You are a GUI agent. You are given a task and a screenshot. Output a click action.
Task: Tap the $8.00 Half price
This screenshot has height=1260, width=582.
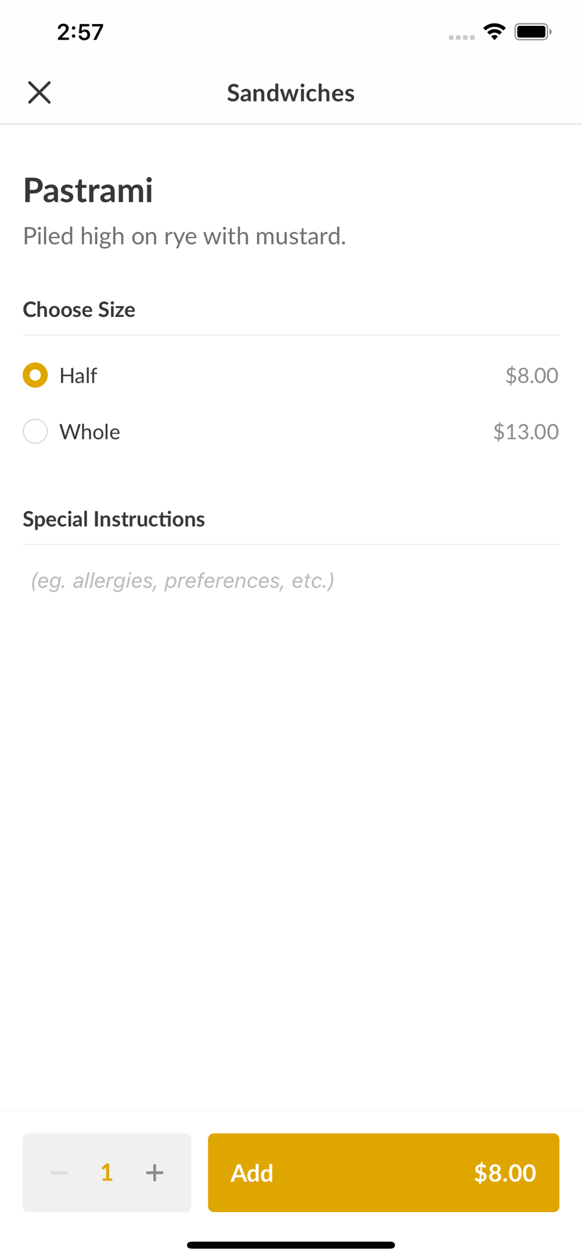(532, 375)
